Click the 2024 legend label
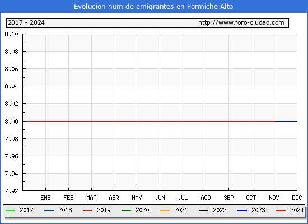Viewport: 308px width, 224px height. tap(297, 210)
